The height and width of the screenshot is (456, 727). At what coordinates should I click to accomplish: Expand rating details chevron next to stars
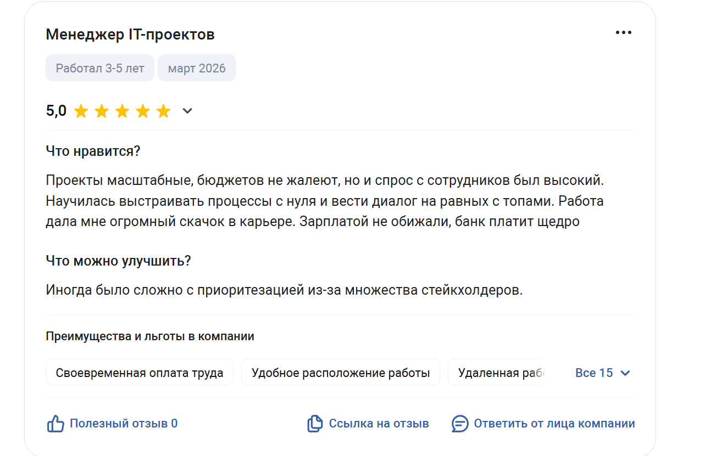[187, 111]
